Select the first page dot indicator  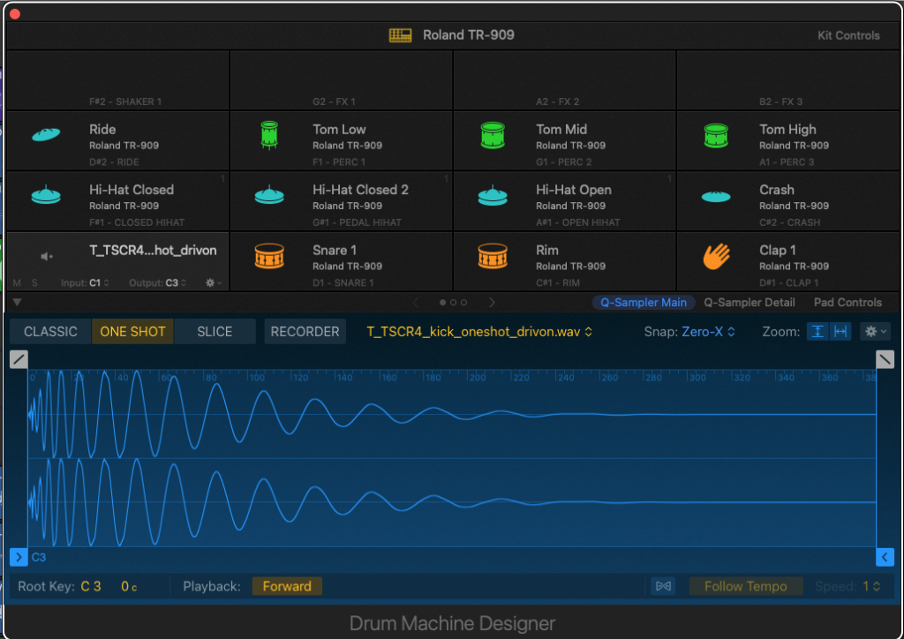(443, 302)
